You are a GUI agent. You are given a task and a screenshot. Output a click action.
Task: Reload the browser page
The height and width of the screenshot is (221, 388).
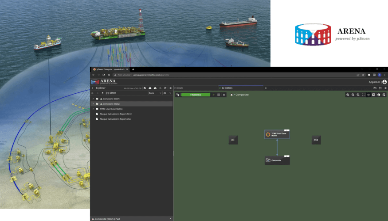pos(104,75)
